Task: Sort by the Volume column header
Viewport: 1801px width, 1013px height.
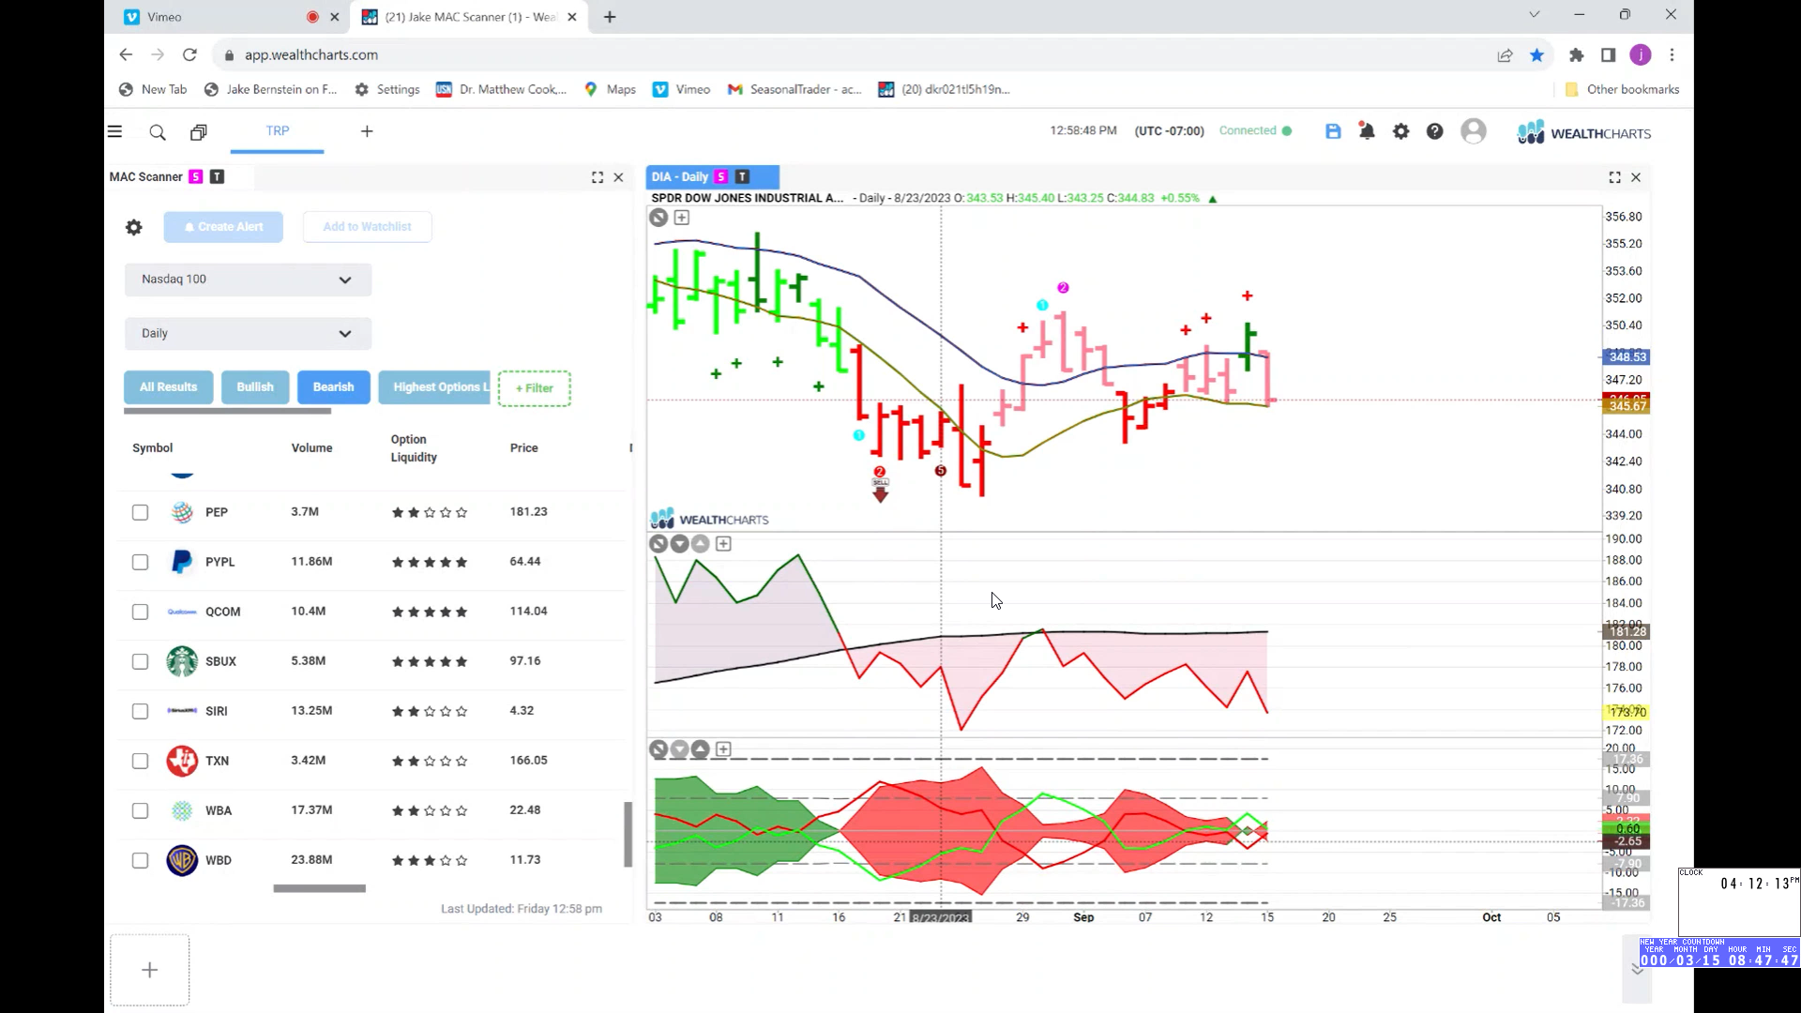Action: tap(311, 448)
